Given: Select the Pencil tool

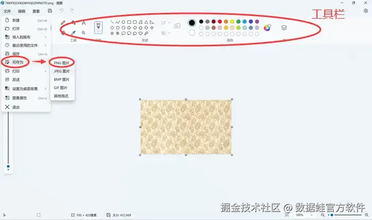Looking at the screenshot, I should (63, 23).
